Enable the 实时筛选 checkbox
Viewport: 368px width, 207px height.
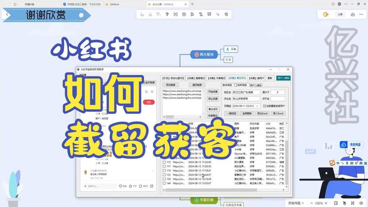coord(236,85)
